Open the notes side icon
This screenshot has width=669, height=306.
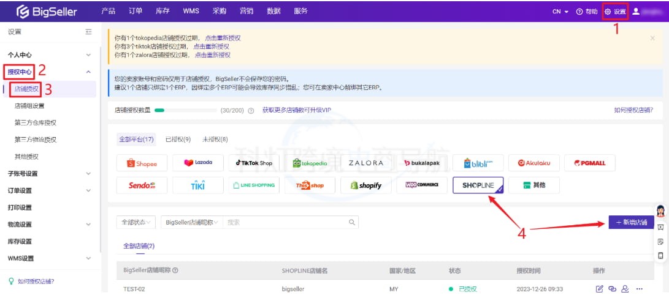point(660,242)
